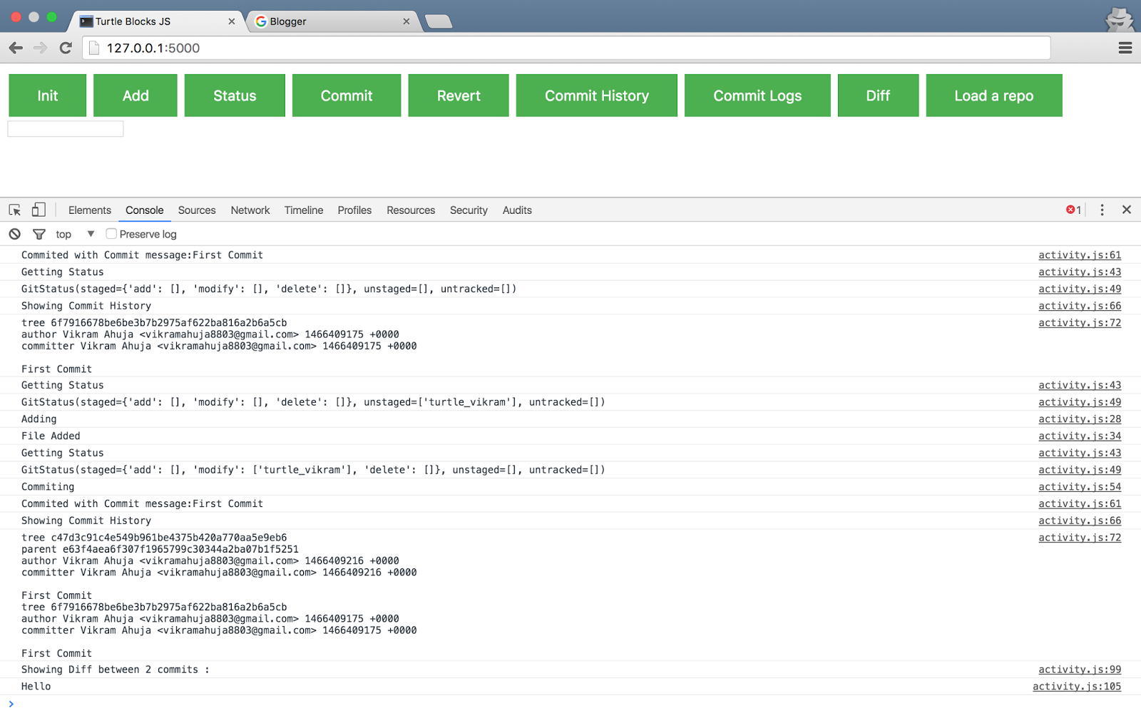Open the top execution context dropdown
Screen dimensions: 1141x713
click(x=75, y=234)
